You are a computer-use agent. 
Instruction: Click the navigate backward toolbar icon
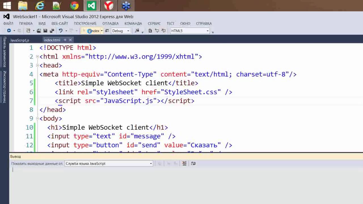tap(9, 31)
